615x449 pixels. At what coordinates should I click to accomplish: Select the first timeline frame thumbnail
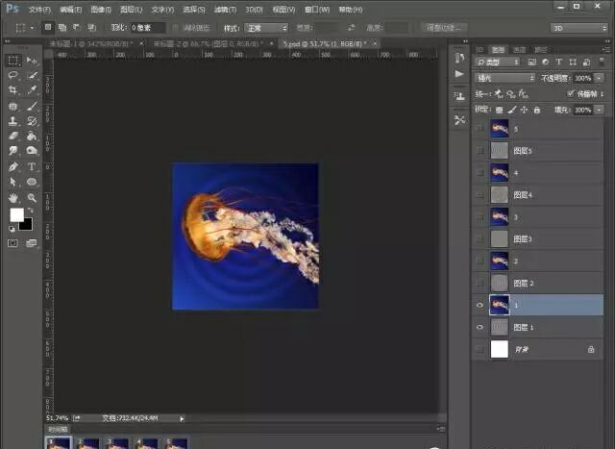59,443
